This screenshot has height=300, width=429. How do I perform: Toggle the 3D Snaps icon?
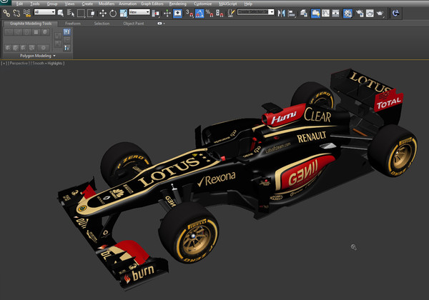point(189,13)
